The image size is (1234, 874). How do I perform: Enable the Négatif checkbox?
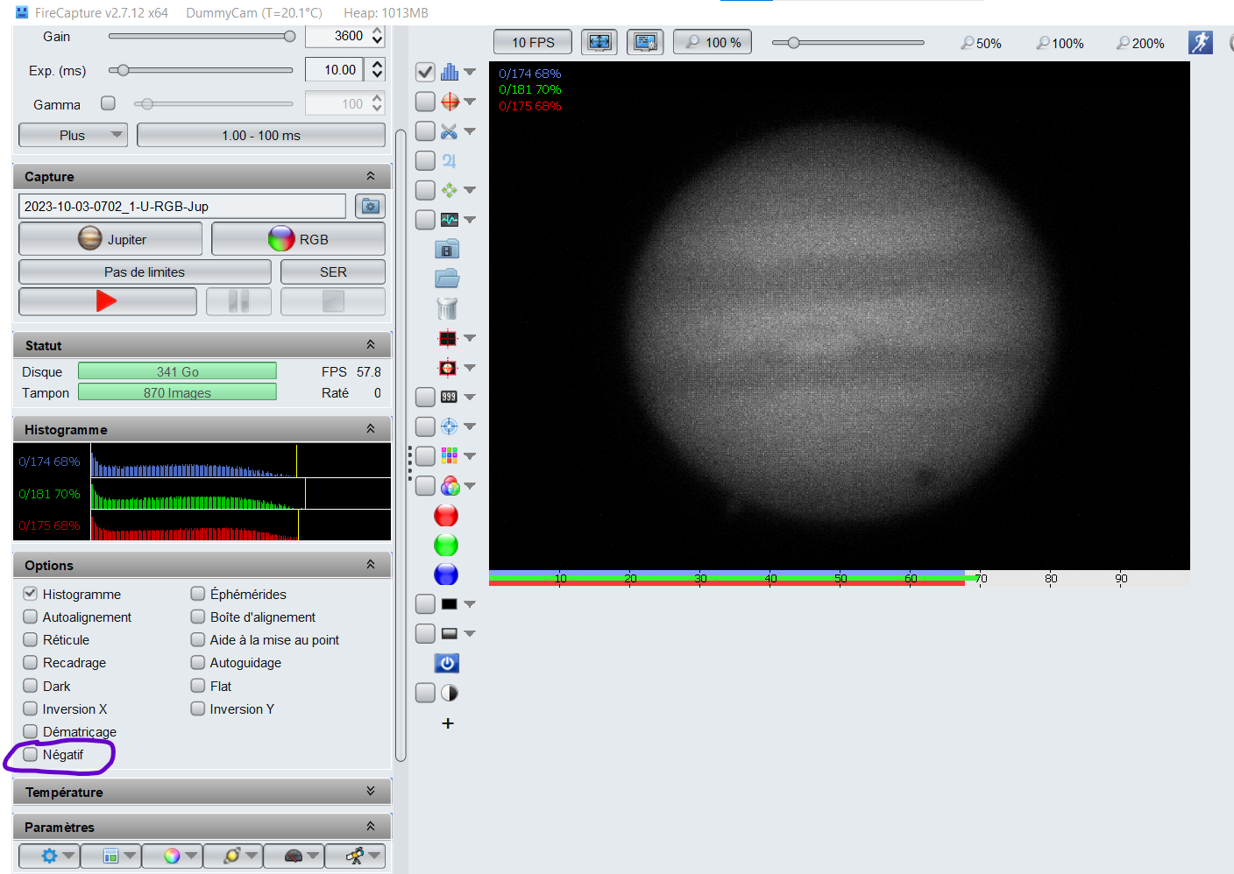tap(31, 755)
